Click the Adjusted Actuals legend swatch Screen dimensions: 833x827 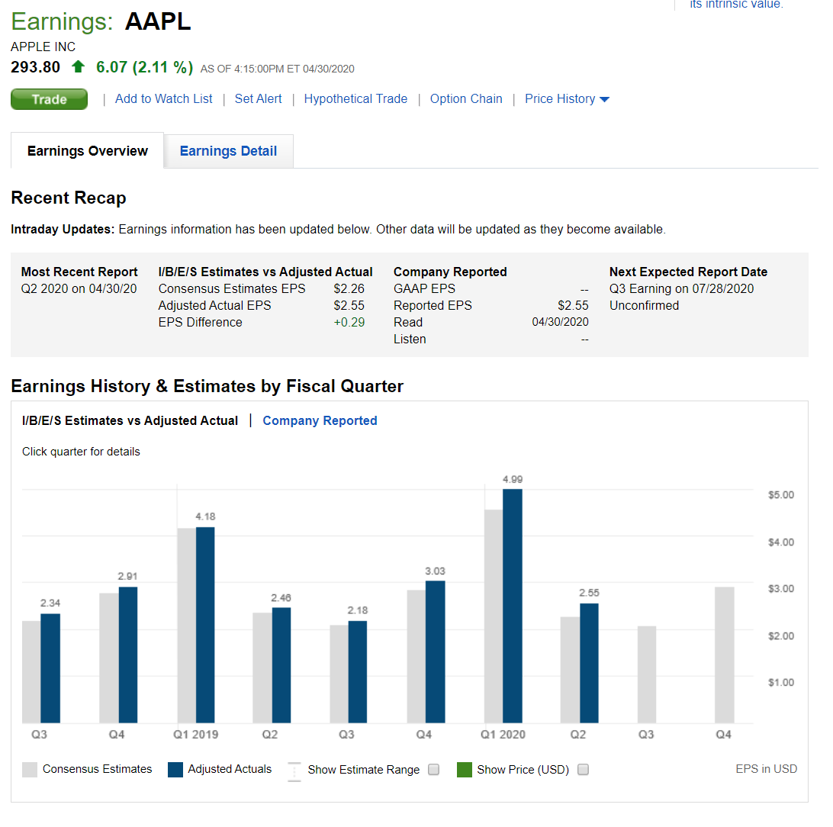tap(175, 770)
